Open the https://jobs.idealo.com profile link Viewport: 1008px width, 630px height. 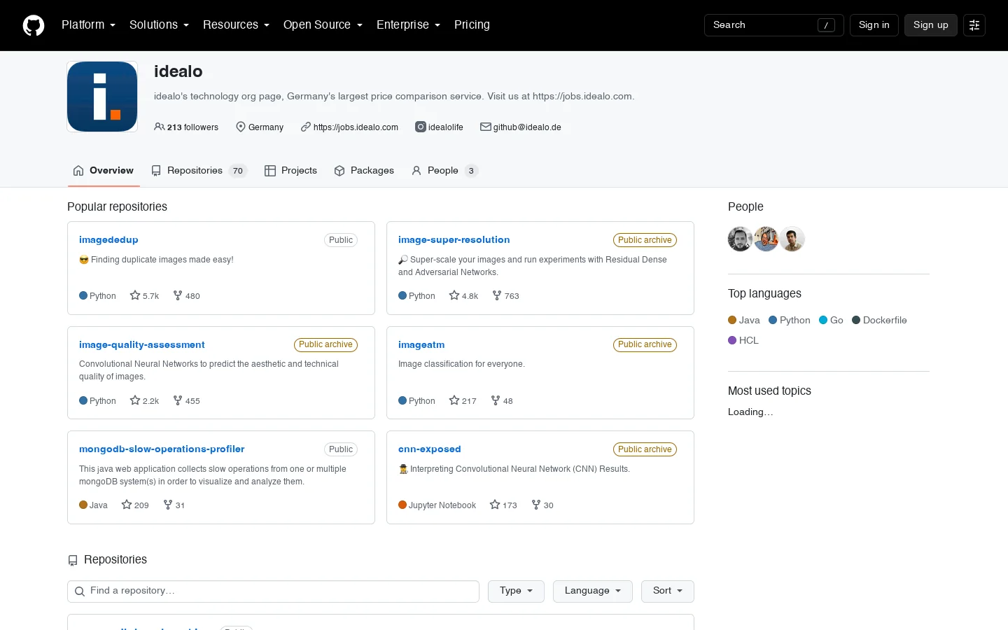tap(356, 127)
